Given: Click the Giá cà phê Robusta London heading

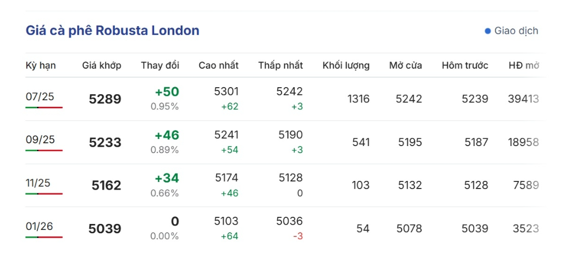Looking at the screenshot, I should (x=113, y=31).
